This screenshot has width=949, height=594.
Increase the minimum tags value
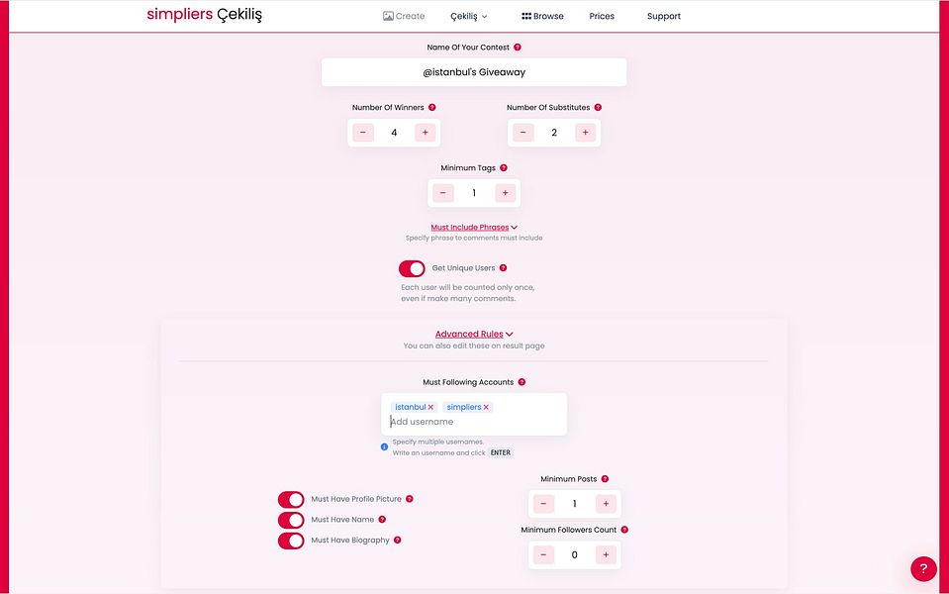(506, 193)
